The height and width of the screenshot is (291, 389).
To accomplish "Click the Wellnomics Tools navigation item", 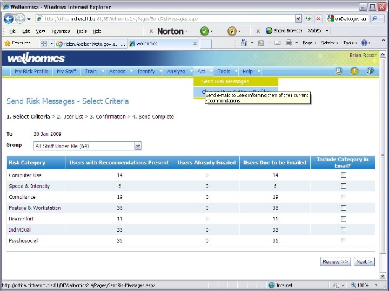I will [224, 71].
